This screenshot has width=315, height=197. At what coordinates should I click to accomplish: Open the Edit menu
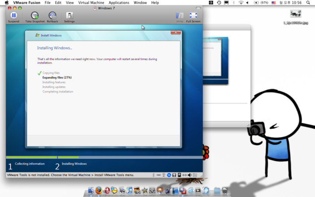click(x=58, y=3)
